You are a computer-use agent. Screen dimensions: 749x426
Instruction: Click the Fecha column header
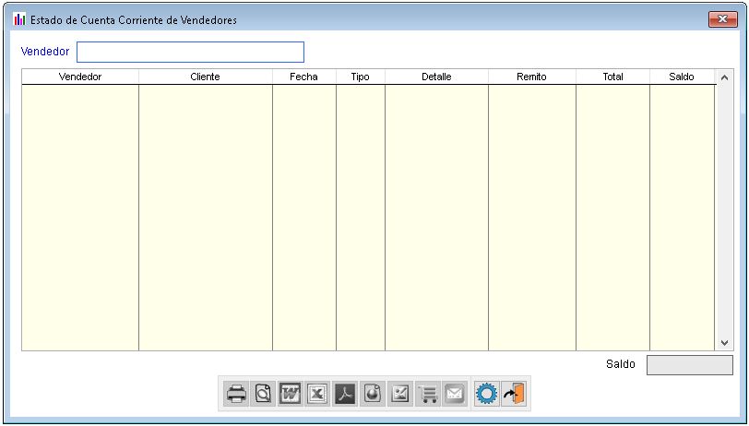tap(303, 77)
